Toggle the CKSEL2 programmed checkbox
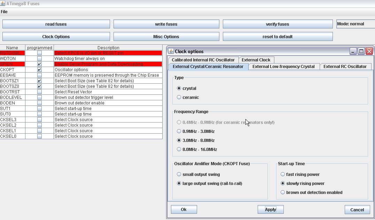The image size is (375, 220). tap(39, 125)
